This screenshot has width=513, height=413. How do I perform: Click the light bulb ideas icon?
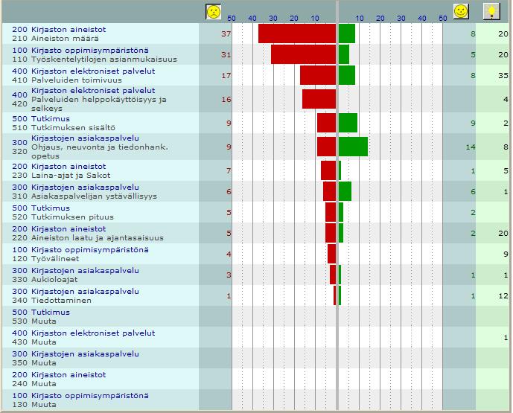(491, 12)
